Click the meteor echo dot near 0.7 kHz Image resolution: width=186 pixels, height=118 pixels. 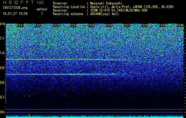(x=29, y=96)
